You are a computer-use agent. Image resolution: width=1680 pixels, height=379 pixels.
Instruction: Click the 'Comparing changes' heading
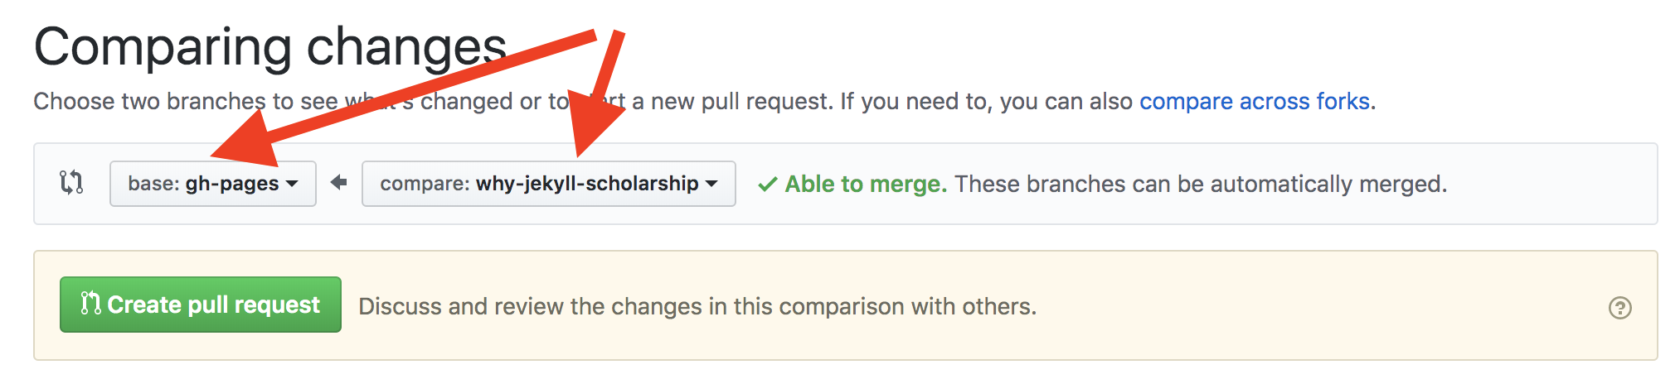click(269, 46)
